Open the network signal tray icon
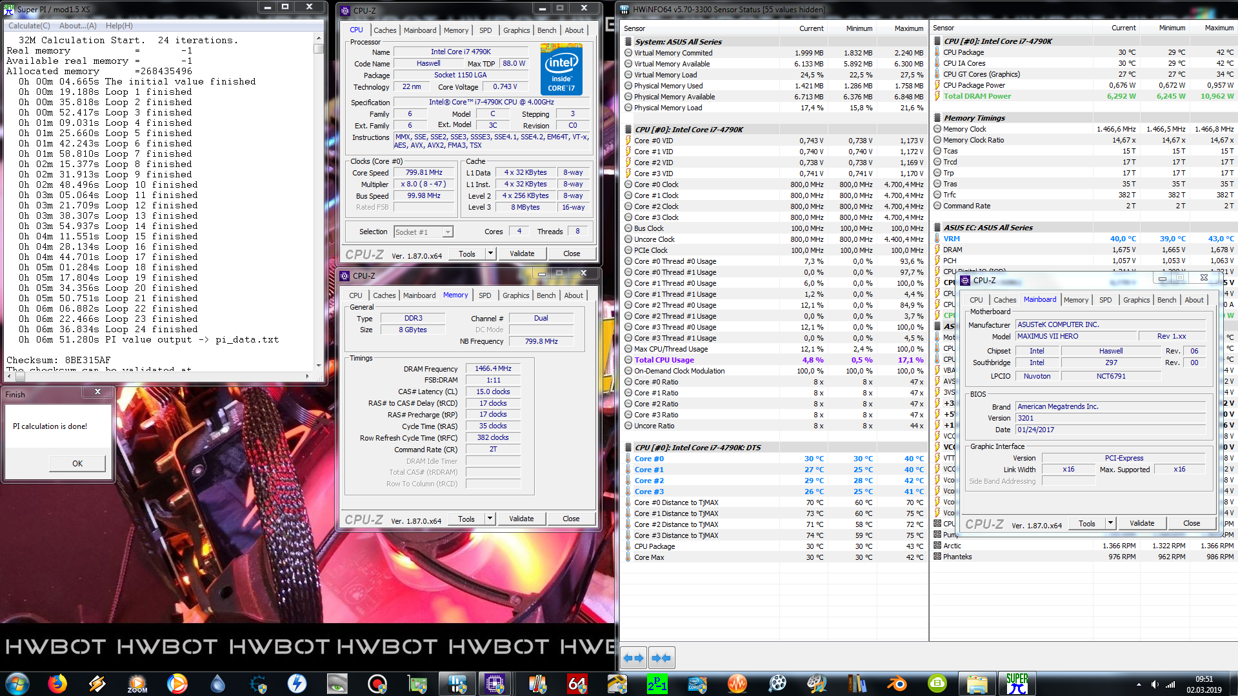Screen dimensions: 1238x696 point(1170,684)
